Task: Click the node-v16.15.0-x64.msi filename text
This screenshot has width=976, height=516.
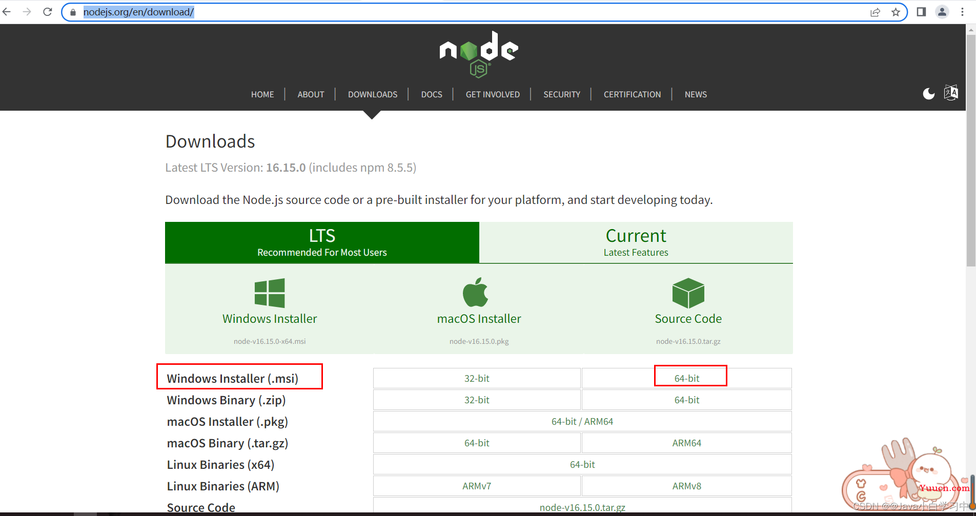Action: pyautogui.click(x=270, y=341)
